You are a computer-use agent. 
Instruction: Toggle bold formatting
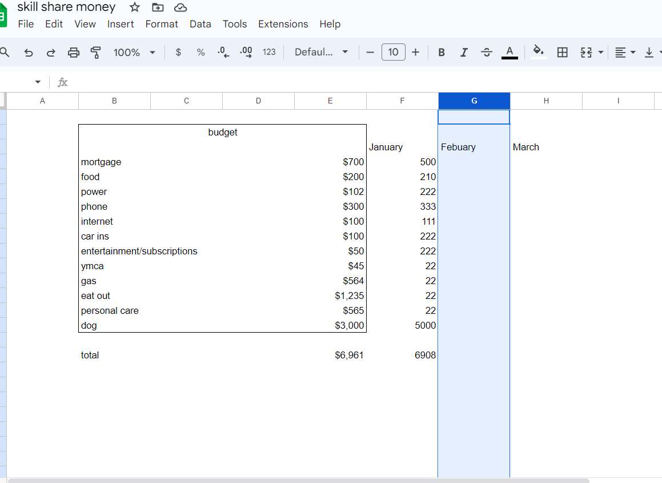[442, 52]
